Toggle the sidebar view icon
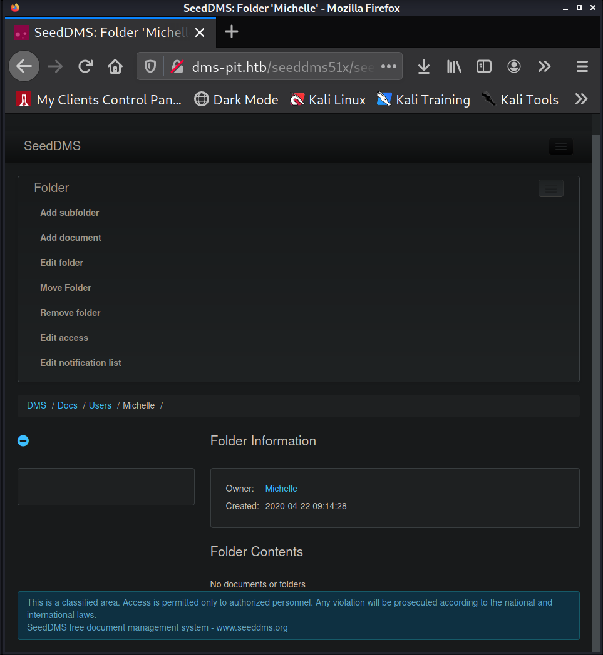The width and height of the screenshot is (603, 655). click(x=484, y=66)
